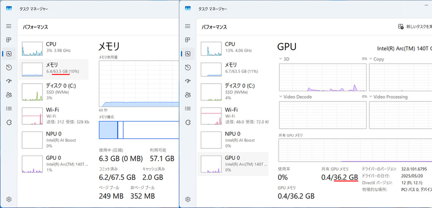Open Users icon in left Task Manager
The width and height of the screenshot is (432, 208).
(x=9, y=95)
